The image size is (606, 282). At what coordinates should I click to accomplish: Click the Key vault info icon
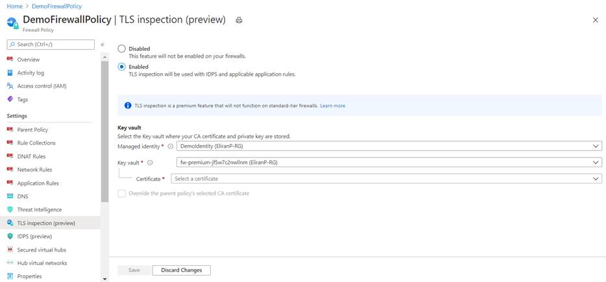pyautogui.click(x=150, y=163)
